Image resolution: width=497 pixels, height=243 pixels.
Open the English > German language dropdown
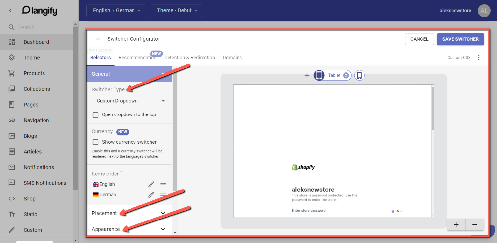click(115, 11)
